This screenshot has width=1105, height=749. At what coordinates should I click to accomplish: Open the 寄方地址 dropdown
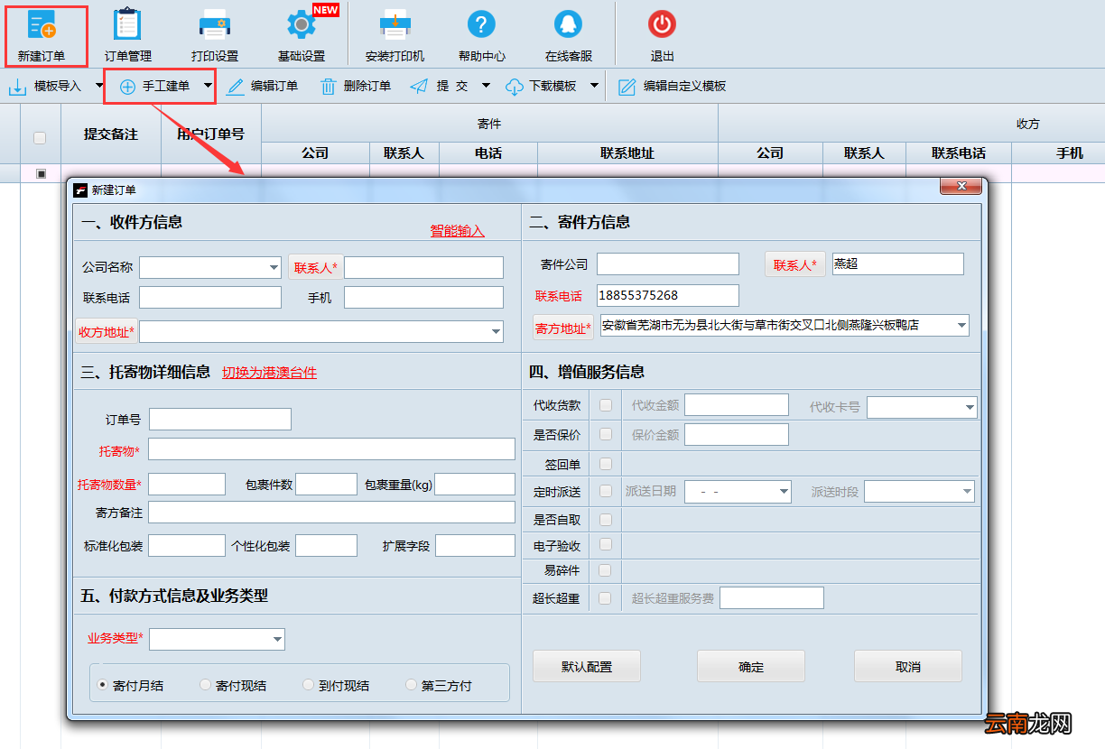pyautogui.click(x=961, y=325)
